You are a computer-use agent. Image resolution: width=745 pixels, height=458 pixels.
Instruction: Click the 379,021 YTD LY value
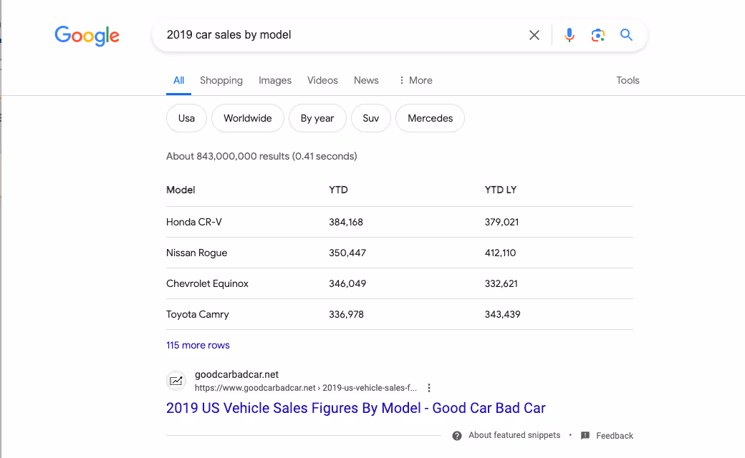501,222
